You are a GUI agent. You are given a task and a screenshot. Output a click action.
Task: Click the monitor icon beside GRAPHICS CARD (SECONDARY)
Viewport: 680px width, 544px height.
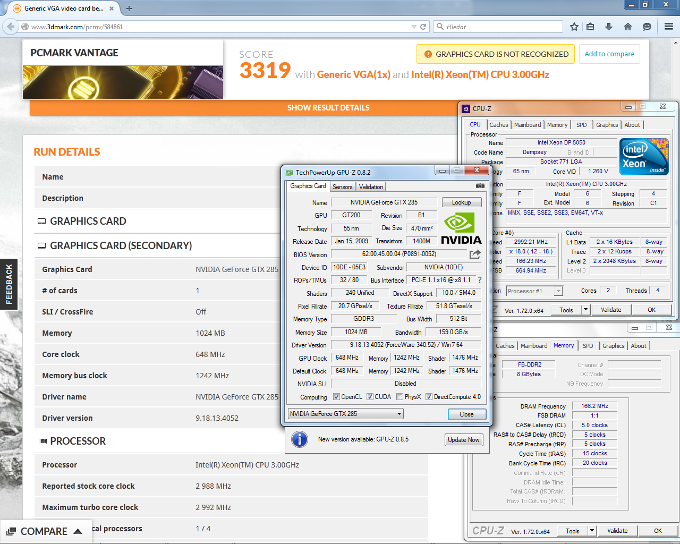tap(41, 246)
